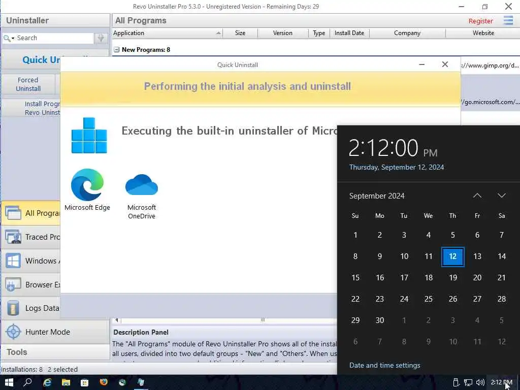Launch Internet Explorer from the taskbar
The height and width of the screenshot is (390, 520).
[x=47, y=382]
